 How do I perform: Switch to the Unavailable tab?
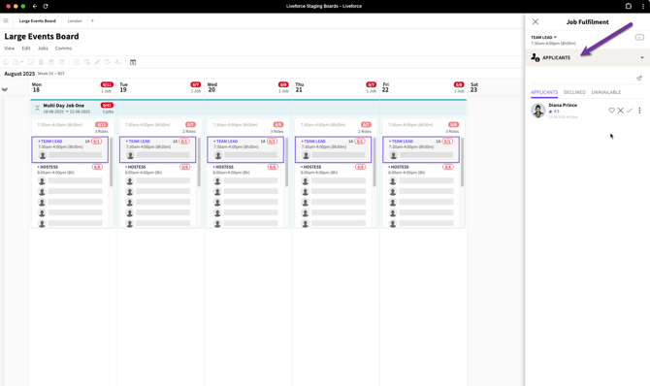pyautogui.click(x=606, y=92)
